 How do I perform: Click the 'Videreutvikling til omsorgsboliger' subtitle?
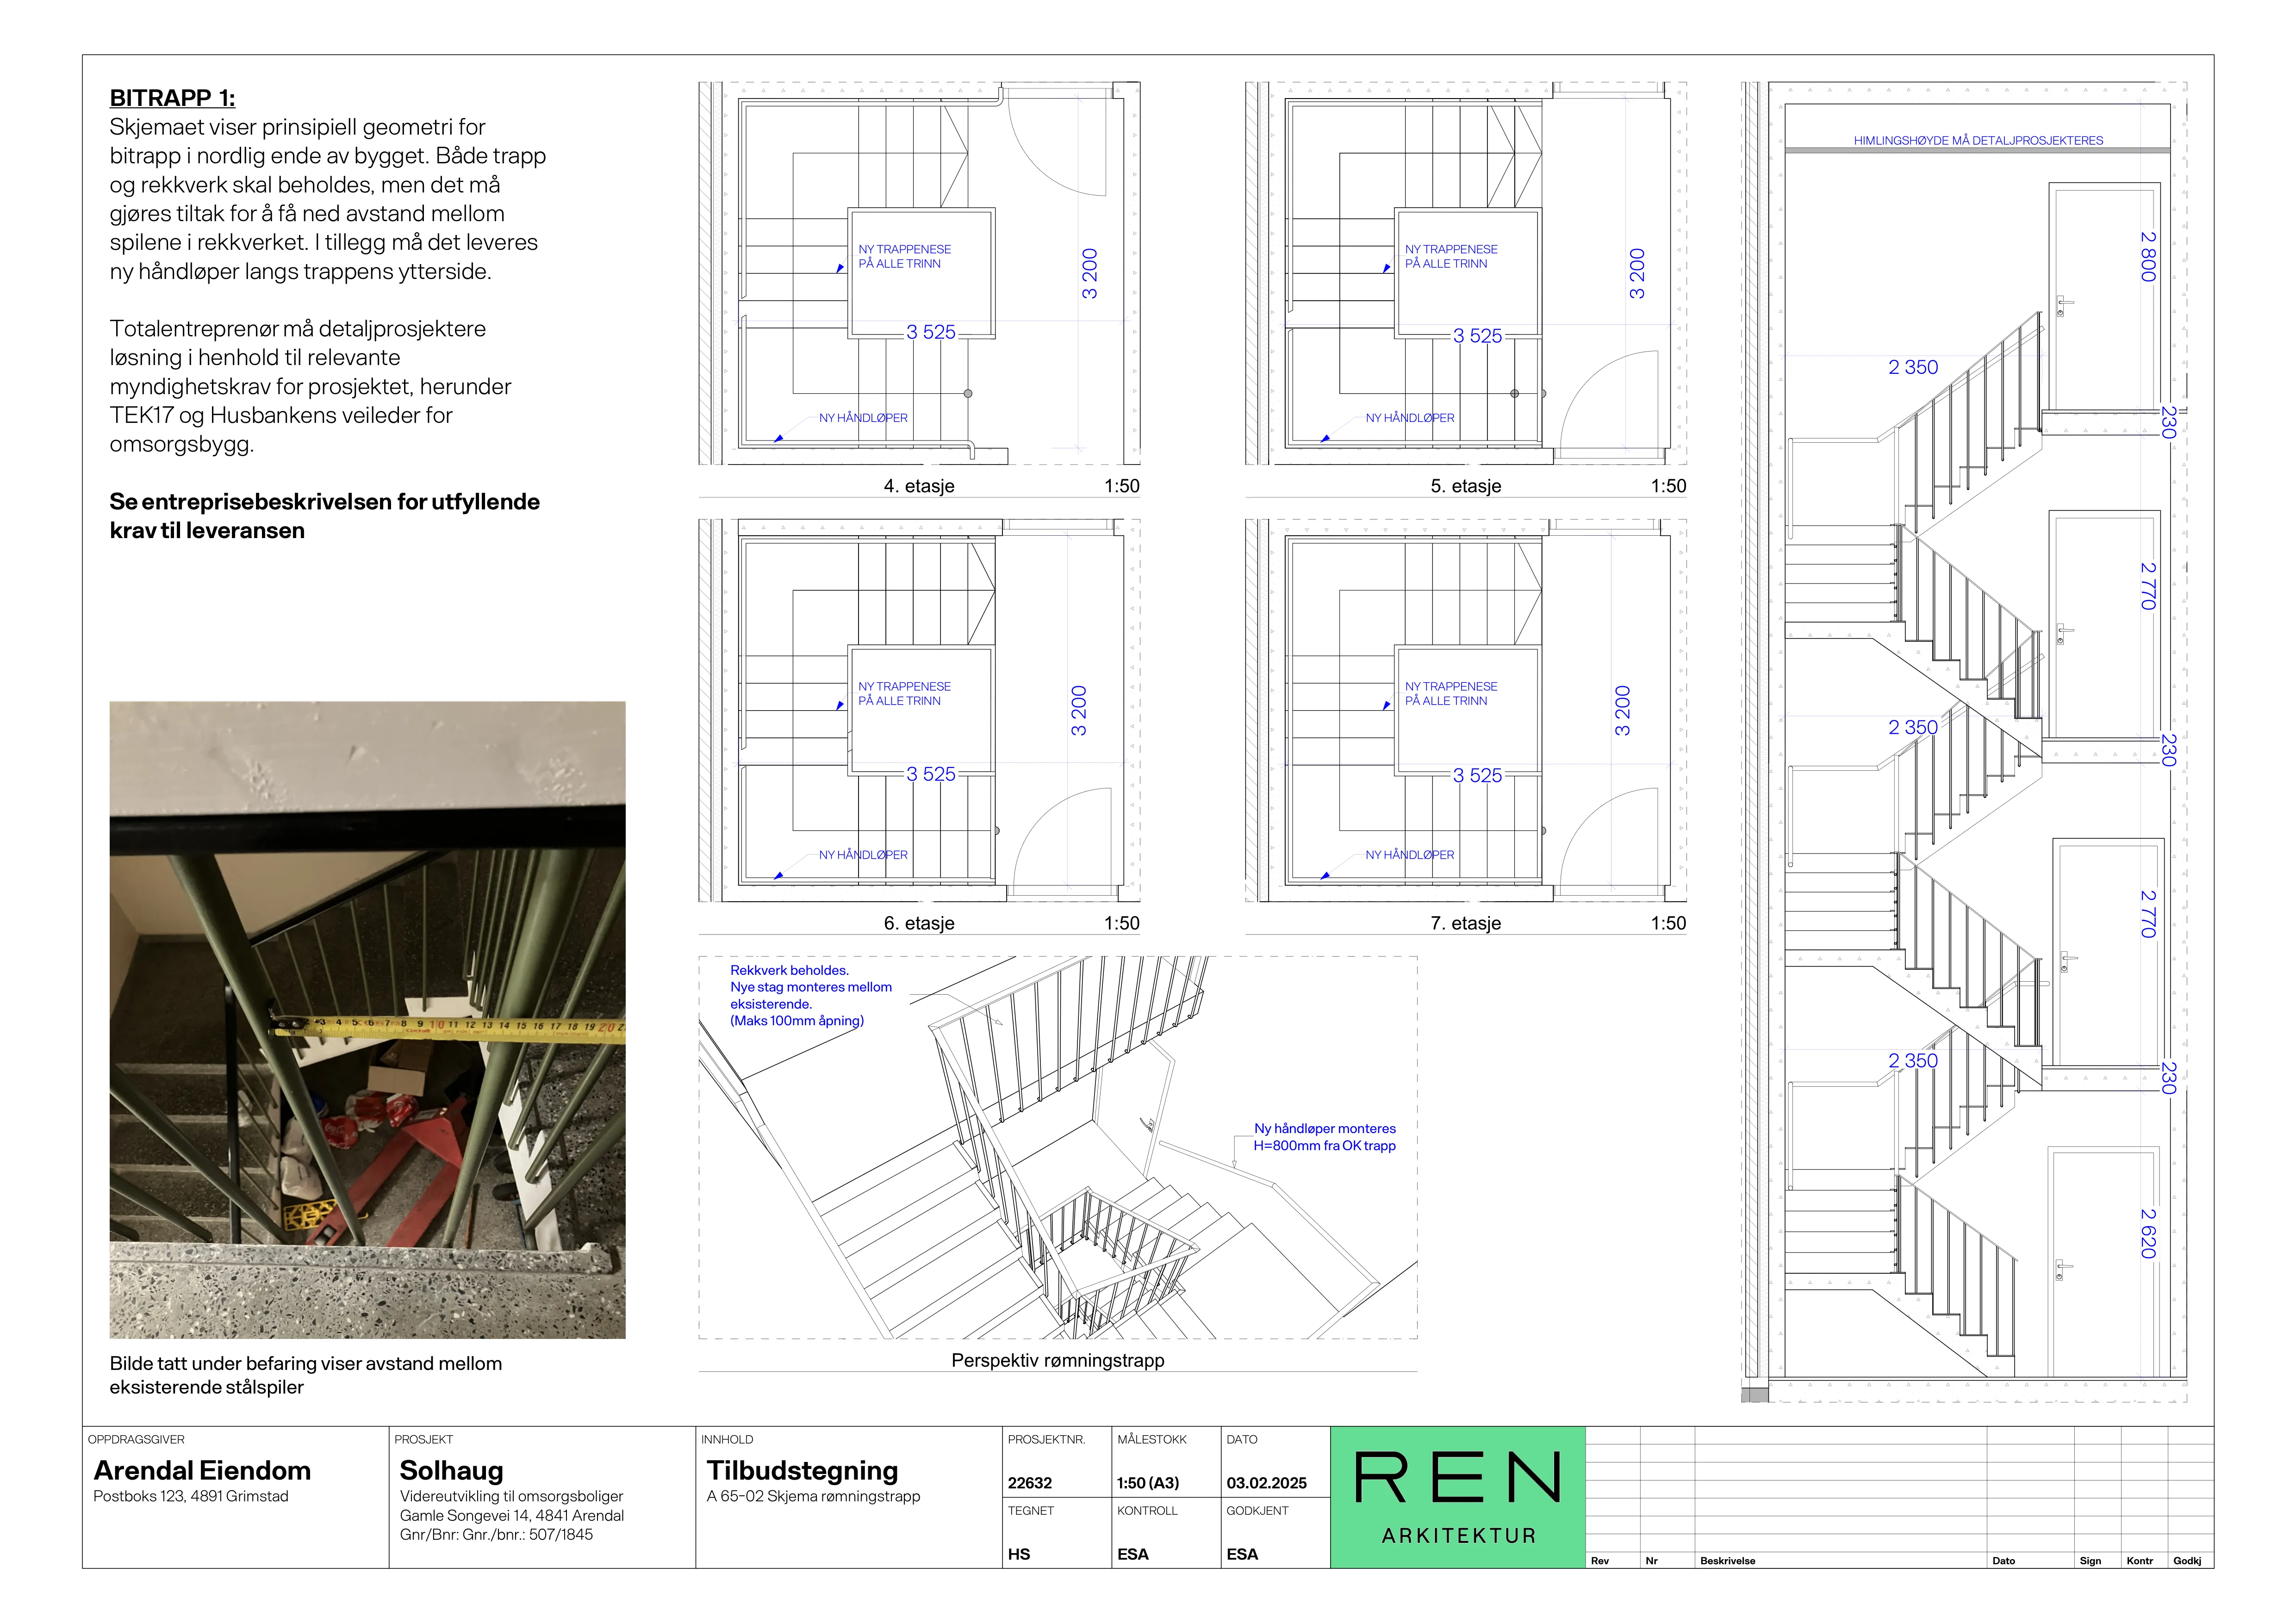[511, 1496]
